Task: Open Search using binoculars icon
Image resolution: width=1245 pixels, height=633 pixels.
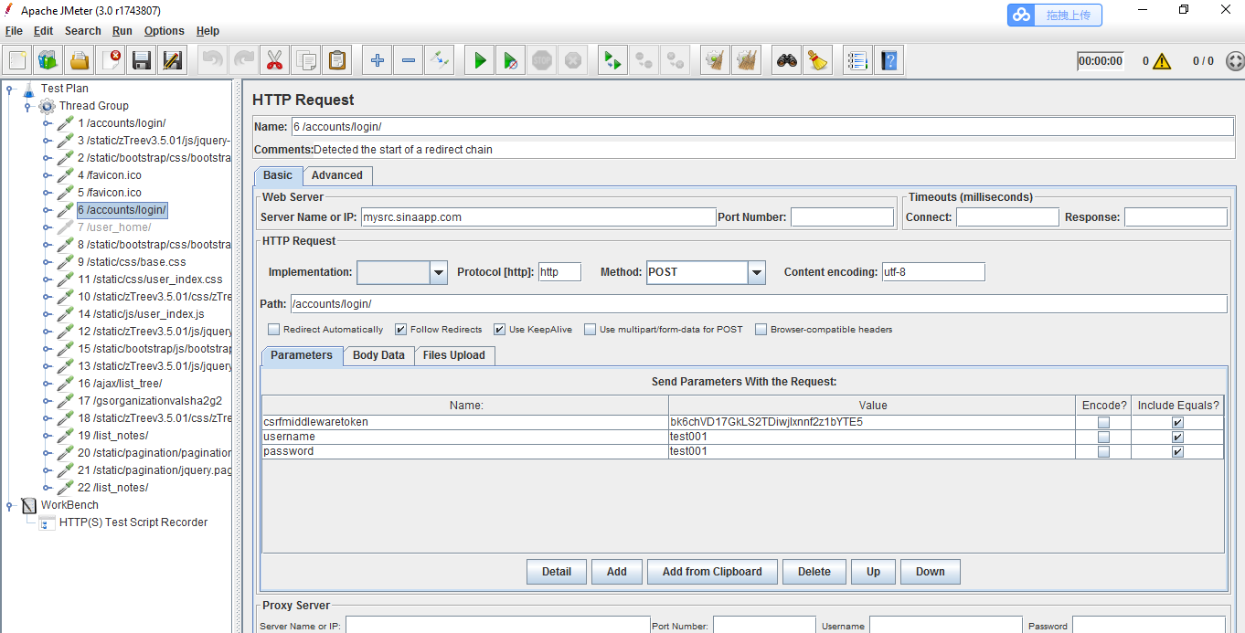Action: 786,61
